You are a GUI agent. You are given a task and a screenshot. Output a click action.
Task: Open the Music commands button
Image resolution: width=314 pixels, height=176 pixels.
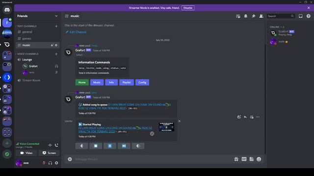click(97, 83)
